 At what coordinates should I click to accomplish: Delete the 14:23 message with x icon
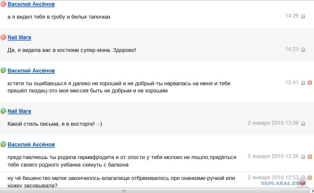303,50
